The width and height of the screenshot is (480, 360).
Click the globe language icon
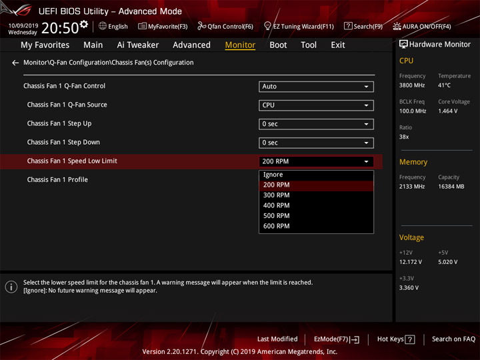point(103,26)
